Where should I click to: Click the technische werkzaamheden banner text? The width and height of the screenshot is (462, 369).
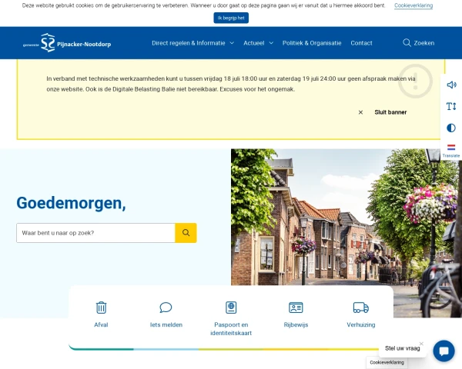pos(231,84)
